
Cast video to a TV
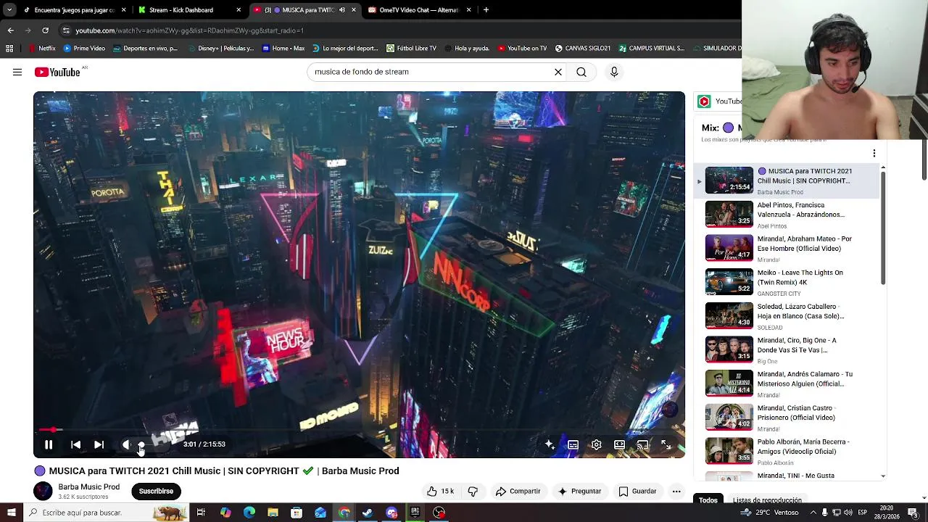(642, 444)
